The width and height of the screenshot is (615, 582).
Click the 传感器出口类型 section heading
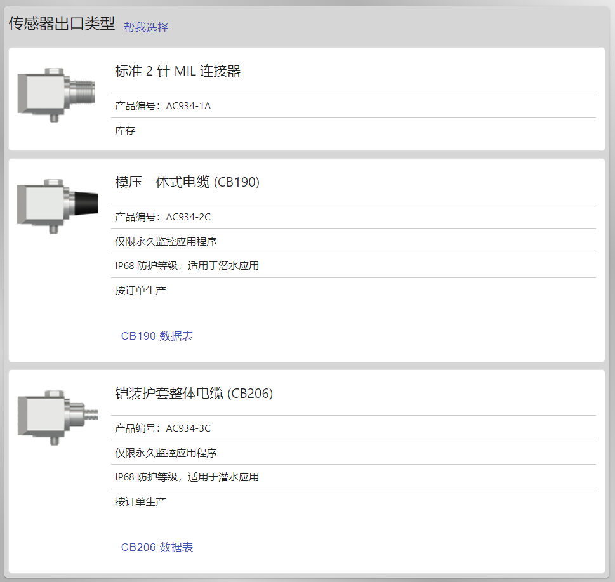tap(62, 23)
